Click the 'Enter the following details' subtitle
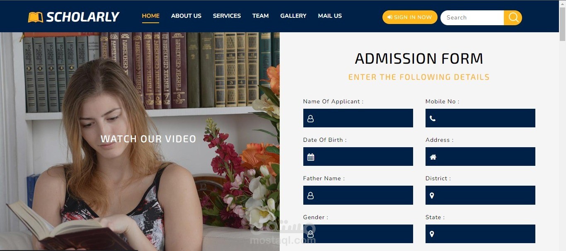The height and width of the screenshot is (251, 566). [419, 77]
